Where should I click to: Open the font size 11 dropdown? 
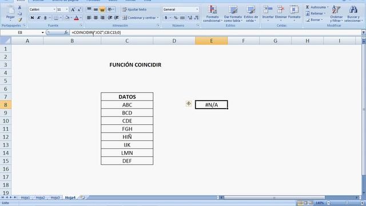pyautogui.click(x=67, y=10)
